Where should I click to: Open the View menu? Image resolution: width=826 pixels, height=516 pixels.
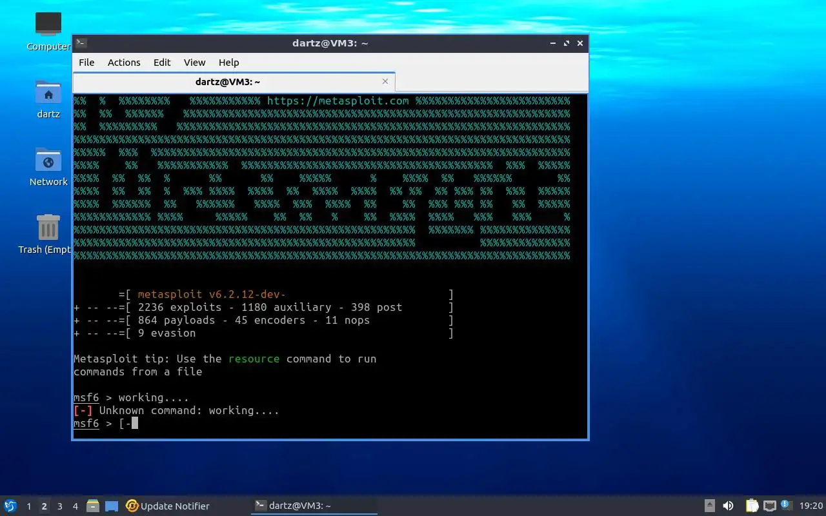[194, 63]
